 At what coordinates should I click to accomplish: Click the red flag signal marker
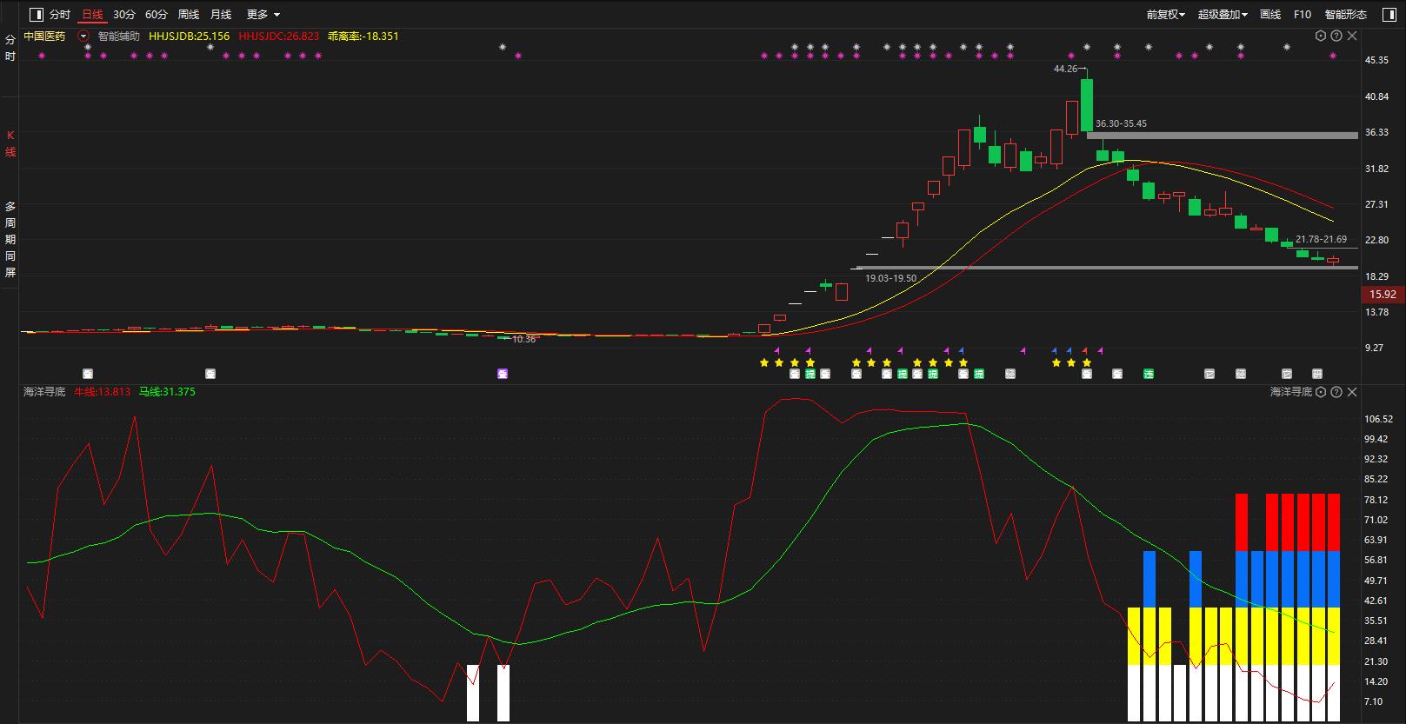coord(1084,351)
